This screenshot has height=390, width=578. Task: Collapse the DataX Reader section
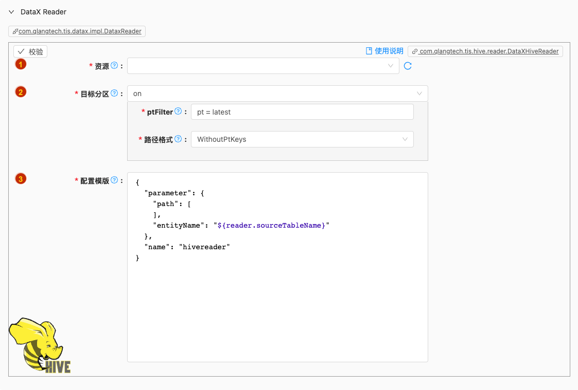(x=11, y=12)
